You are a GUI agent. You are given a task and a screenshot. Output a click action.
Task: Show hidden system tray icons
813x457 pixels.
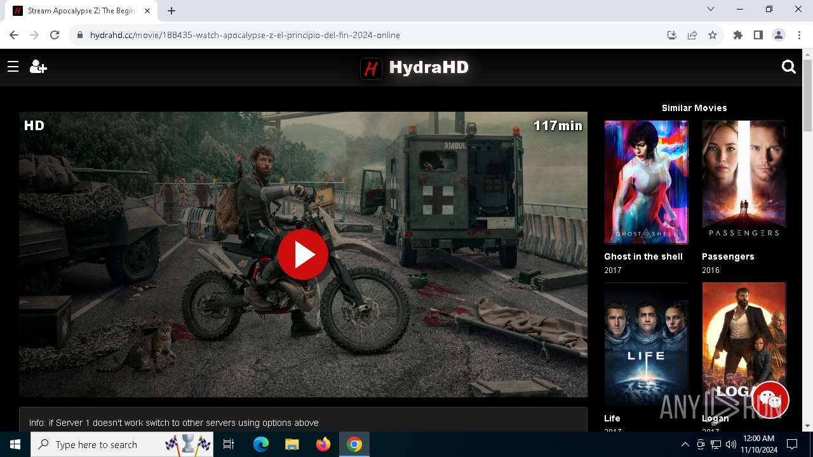coord(685,444)
